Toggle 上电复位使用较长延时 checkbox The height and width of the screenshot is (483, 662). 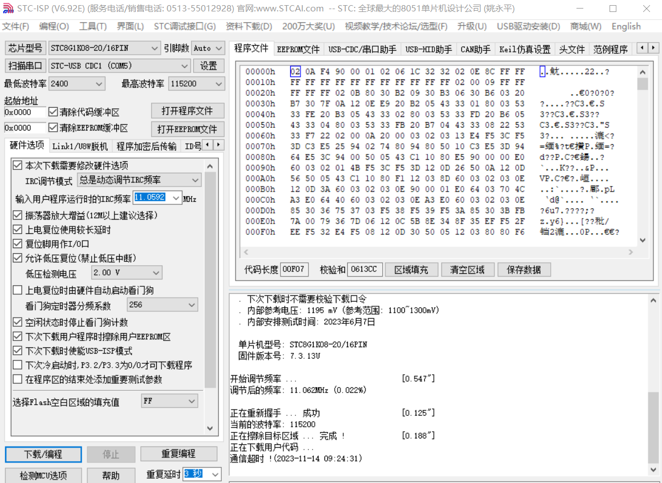pos(17,230)
